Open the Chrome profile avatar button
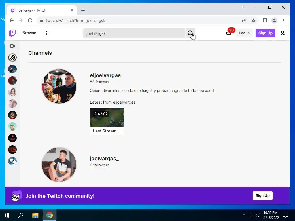 tap(274, 20)
